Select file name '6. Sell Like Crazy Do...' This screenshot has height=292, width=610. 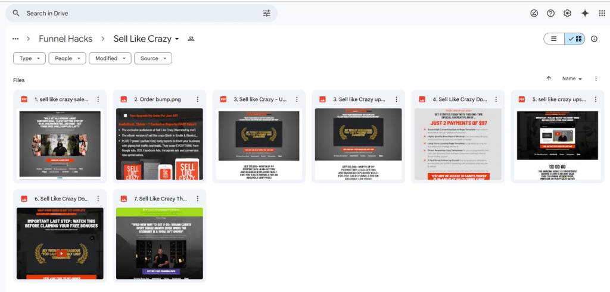(61, 199)
